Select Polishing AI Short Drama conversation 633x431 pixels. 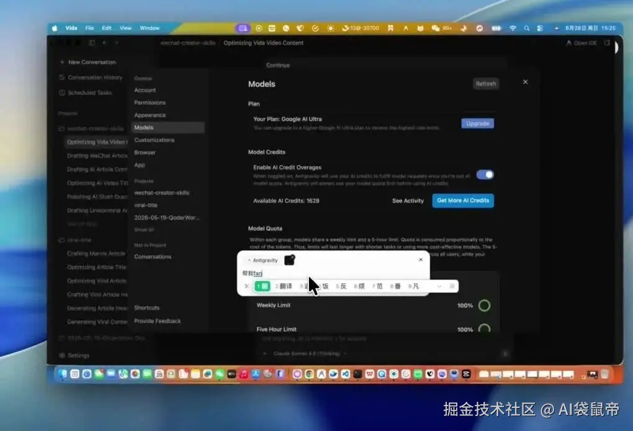pos(97,197)
